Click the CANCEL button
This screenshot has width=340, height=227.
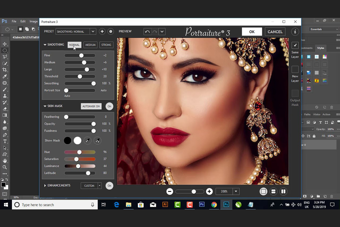pyautogui.click(x=275, y=32)
